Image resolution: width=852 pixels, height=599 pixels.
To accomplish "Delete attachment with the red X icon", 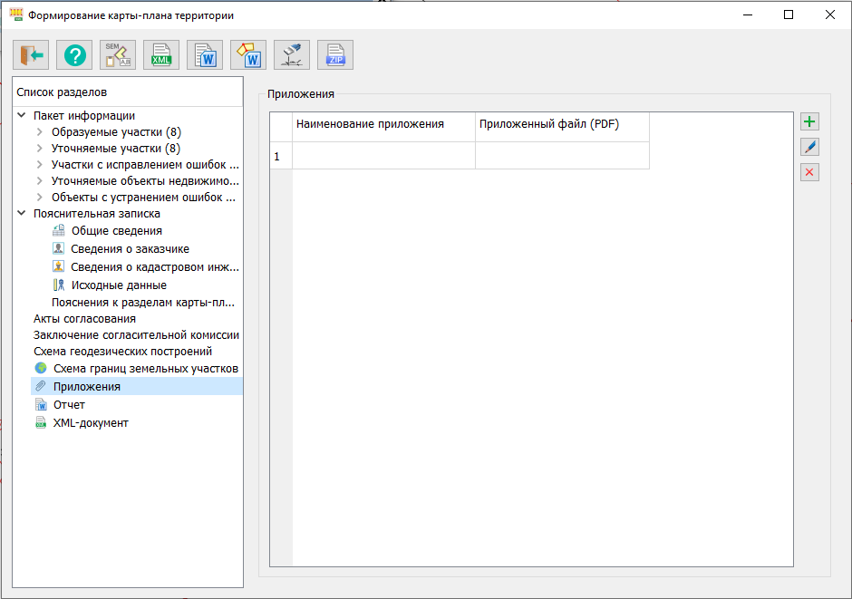I will pyautogui.click(x=809, y=172).
